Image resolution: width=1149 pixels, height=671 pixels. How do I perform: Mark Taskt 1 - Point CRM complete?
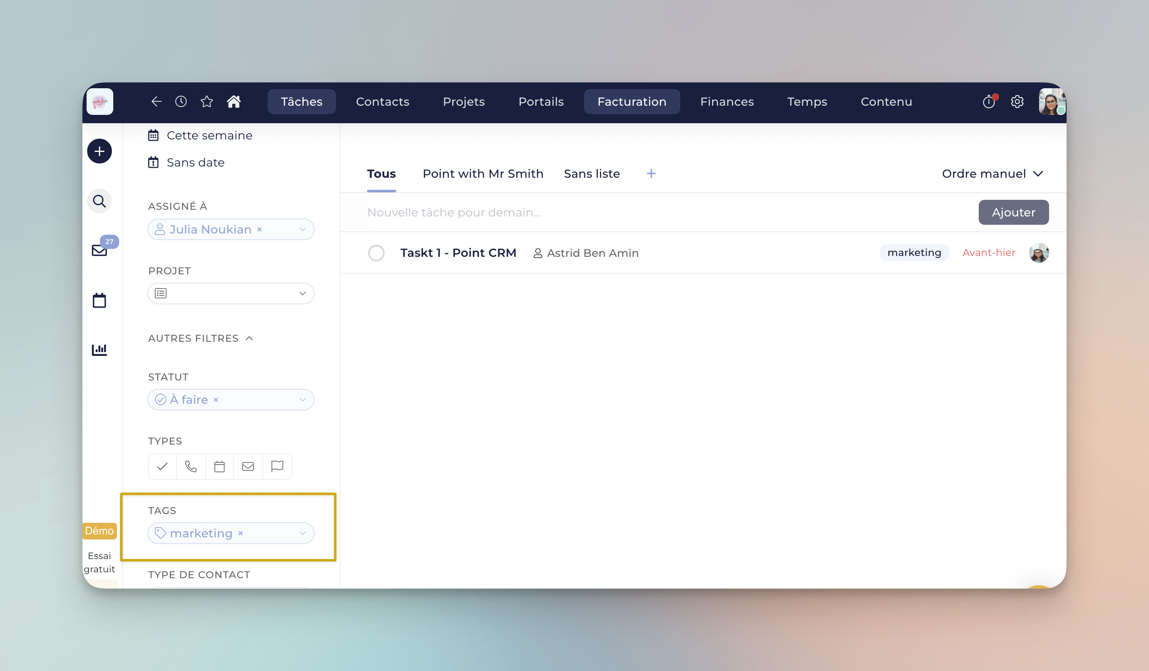pos(376,253)
